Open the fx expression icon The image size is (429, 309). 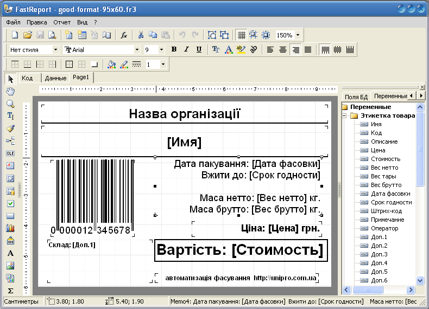coord(124,35)
